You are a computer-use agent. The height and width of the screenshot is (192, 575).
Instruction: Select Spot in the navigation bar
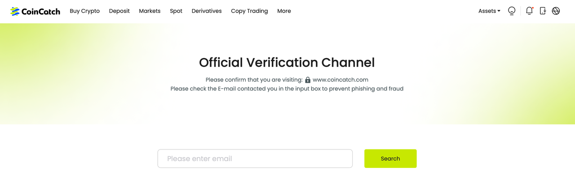point(176,11)
